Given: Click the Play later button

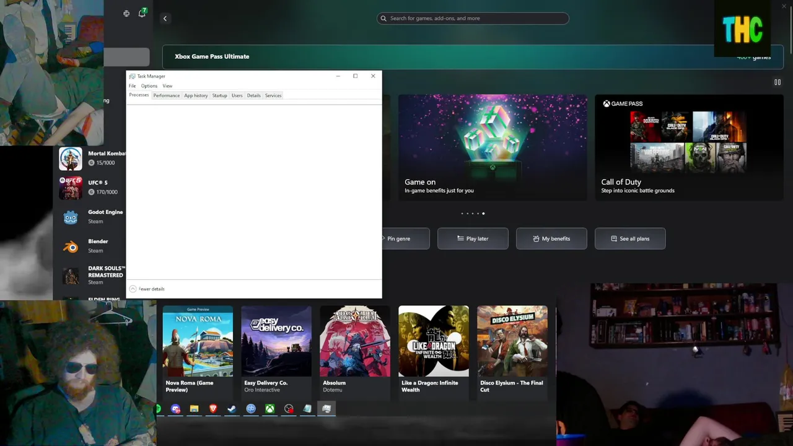Looking at the screenshot, I should pos(473,238).
